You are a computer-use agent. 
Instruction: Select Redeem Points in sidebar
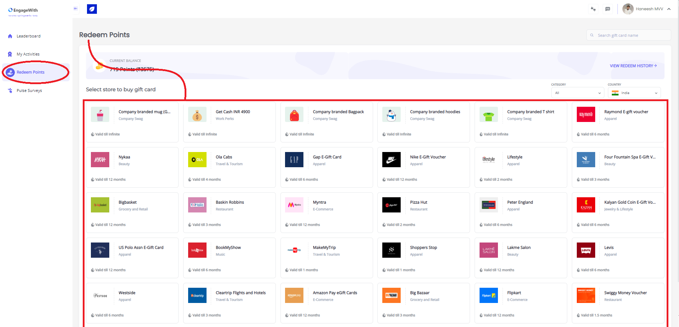click(x=30, y=72)
